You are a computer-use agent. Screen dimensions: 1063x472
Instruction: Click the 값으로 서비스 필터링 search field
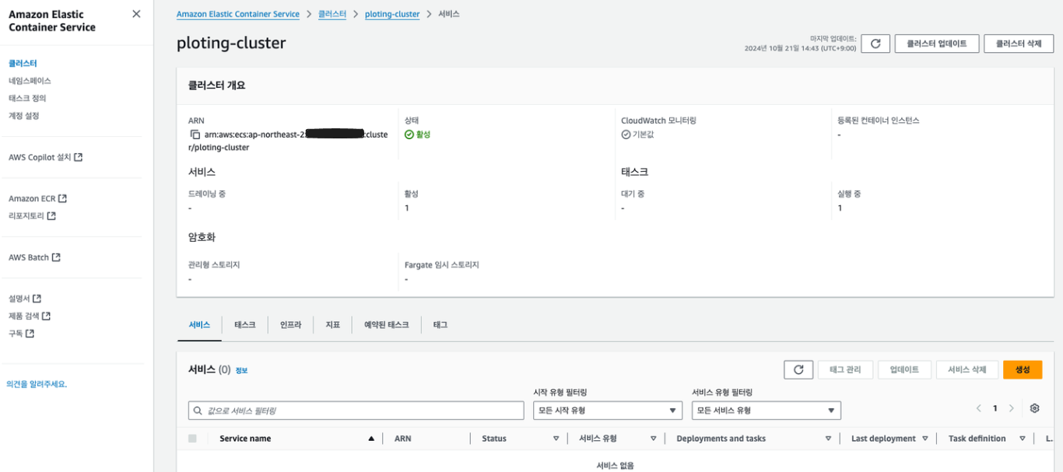click(356, 411)
